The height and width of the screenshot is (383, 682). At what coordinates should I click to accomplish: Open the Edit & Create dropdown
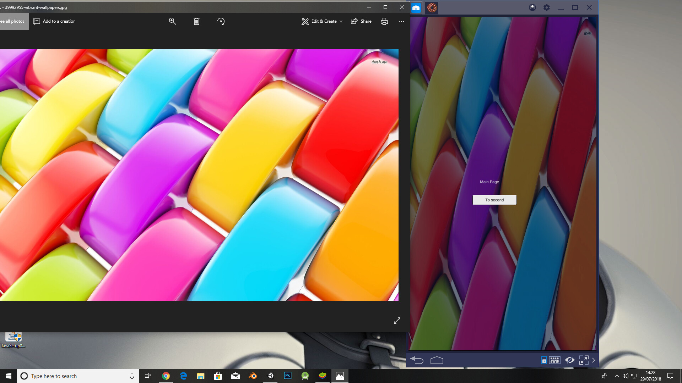point(321,21)
